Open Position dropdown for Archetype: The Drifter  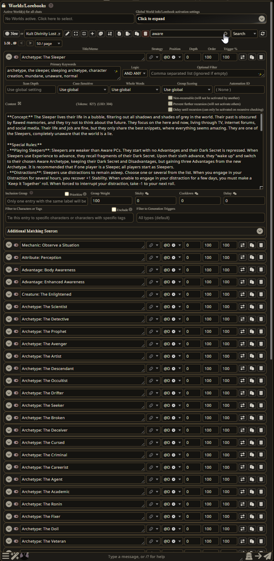(x=172, y=393)
